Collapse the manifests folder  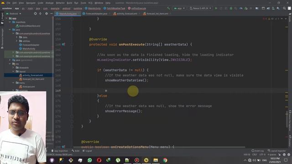[x=10, y=22]
